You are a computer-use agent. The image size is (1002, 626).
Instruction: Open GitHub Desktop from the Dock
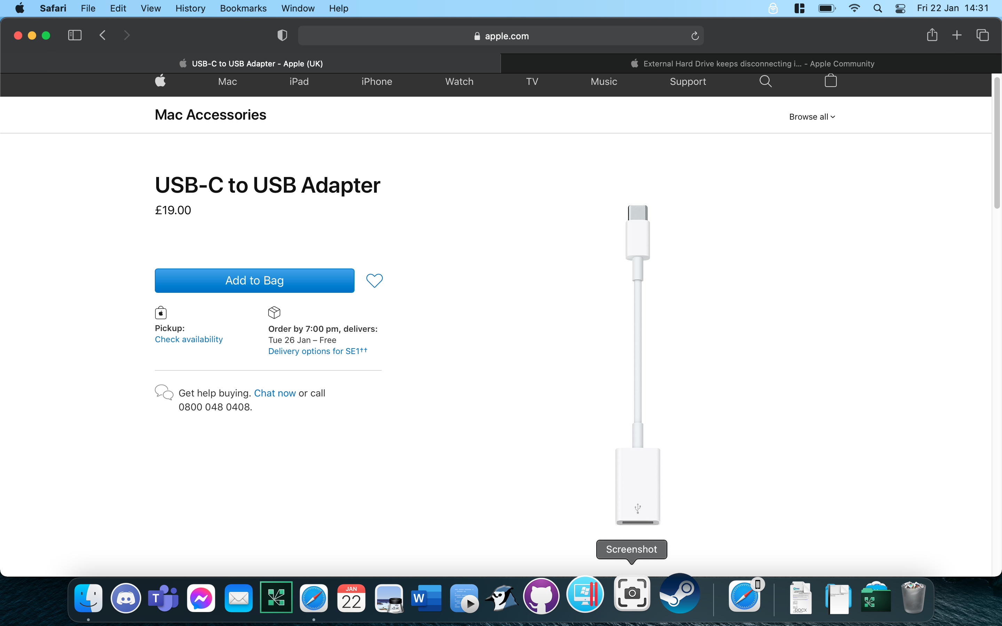point(541,596)
